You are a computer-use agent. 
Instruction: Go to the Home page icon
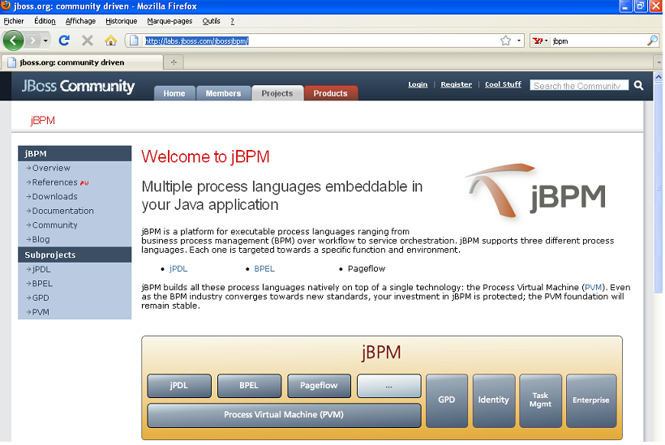[110, 41]
